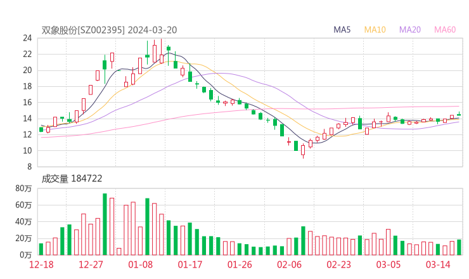The width and height of the screenshot is (469, 279).
Task: Click the MA20 legend label
Action: pos(410,30)
